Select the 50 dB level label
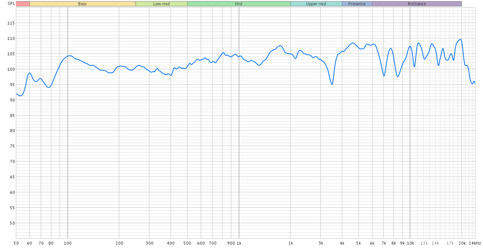This screenshot has height=248, width=483. pos(12,223)
